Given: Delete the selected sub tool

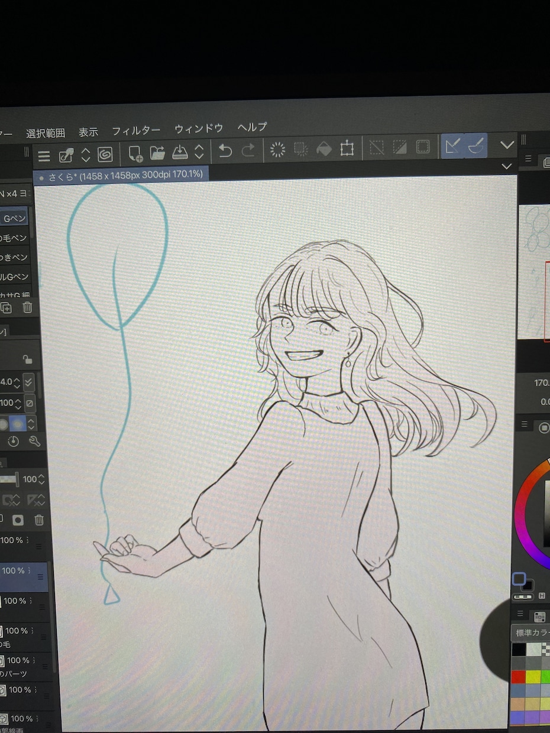Looking at the screenshot, I should click(x=27, y=307).
